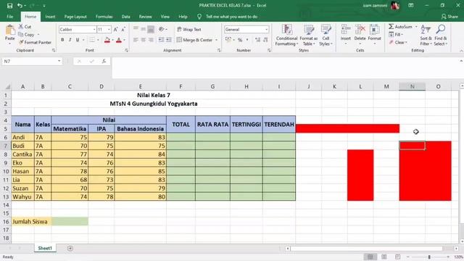The height and width of the screenshot is (261, 464).
Task: Select cell containing Jumlah Siswa
Action: click(x=31, y=221)
